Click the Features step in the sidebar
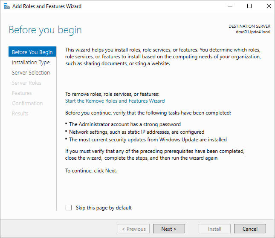The image size is (275, 238). [22, 93]
